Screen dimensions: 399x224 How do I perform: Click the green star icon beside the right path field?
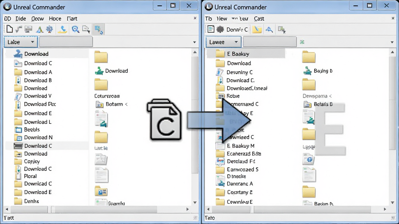302,42
